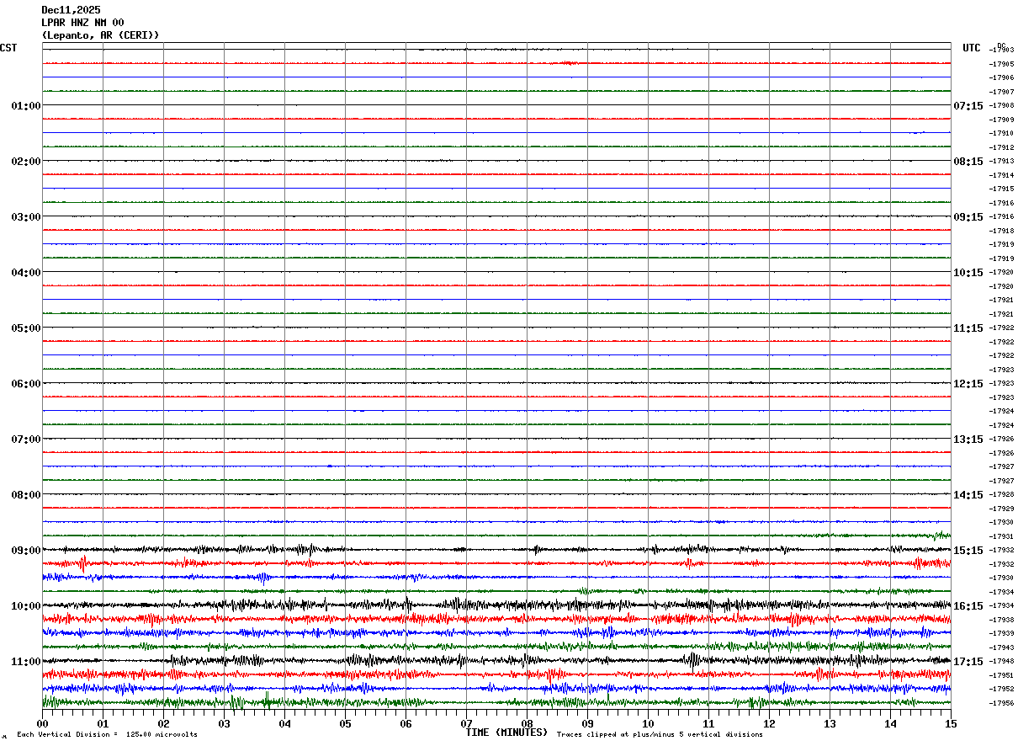Click the DC offset value -17951
This screenshot has width=1018, height=746.
coord(1001,675)
